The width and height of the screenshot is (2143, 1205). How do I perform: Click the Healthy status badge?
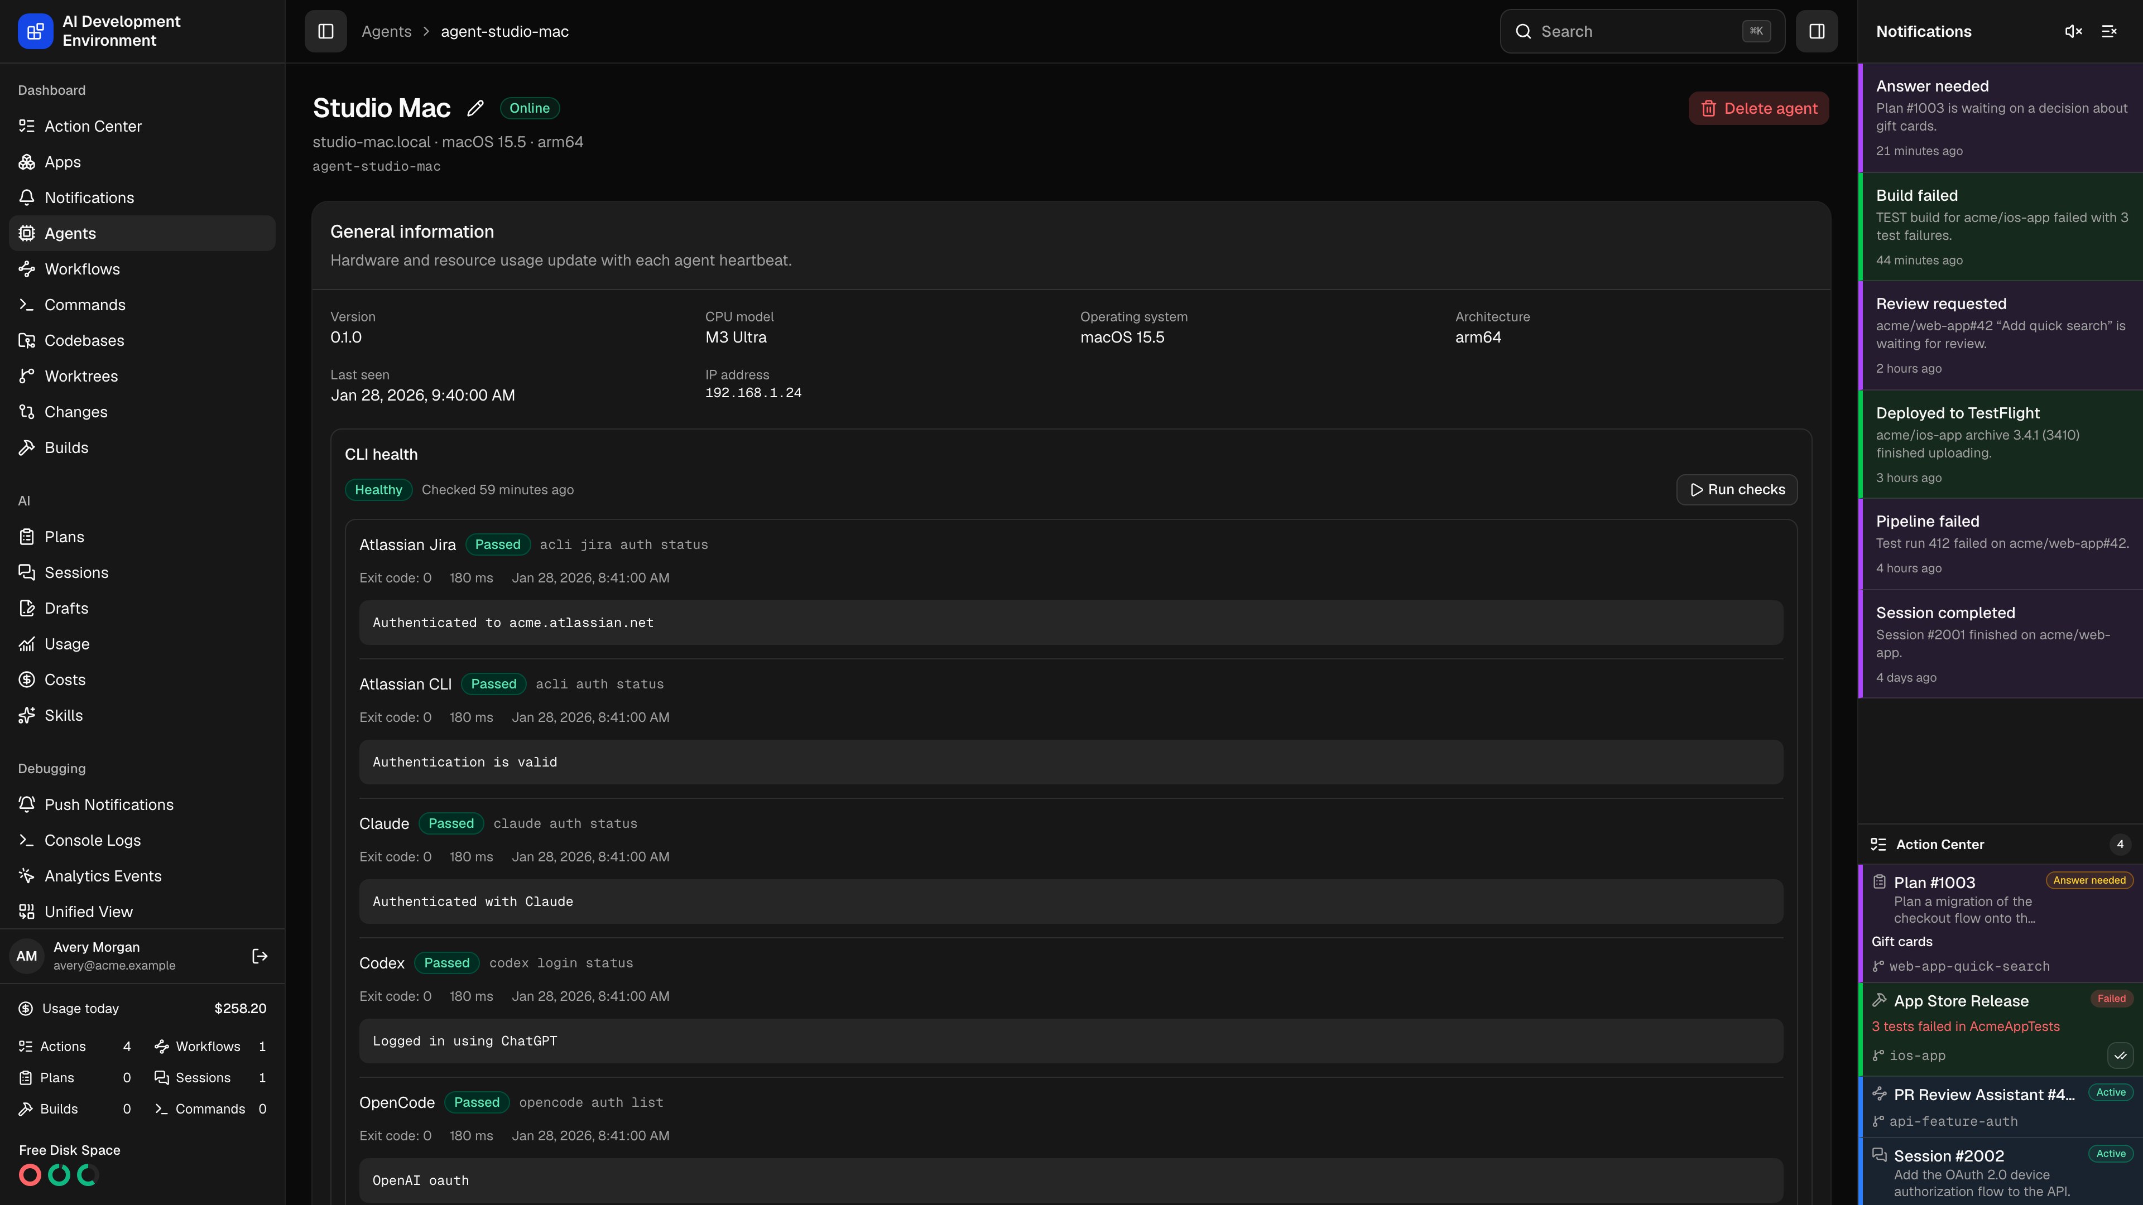378,490
